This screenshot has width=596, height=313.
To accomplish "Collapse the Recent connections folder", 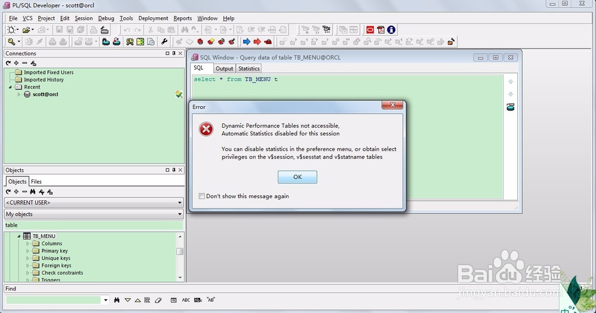I will [10, 87].
